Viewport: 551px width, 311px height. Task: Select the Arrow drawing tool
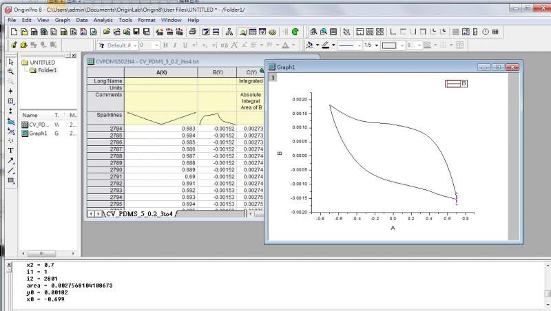11,160
